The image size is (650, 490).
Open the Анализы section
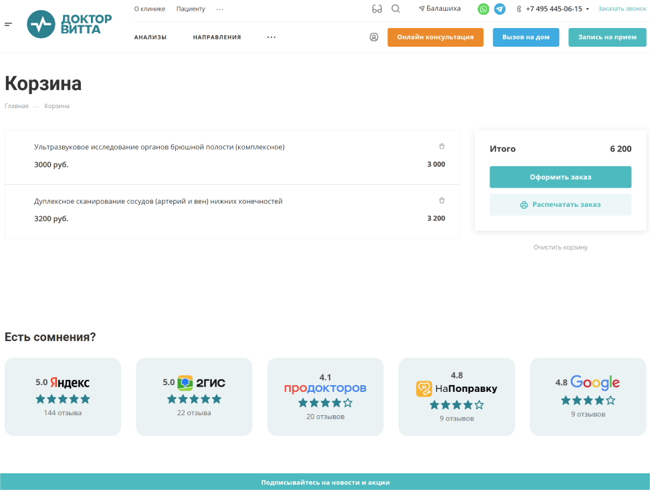(x=150, y=37)
